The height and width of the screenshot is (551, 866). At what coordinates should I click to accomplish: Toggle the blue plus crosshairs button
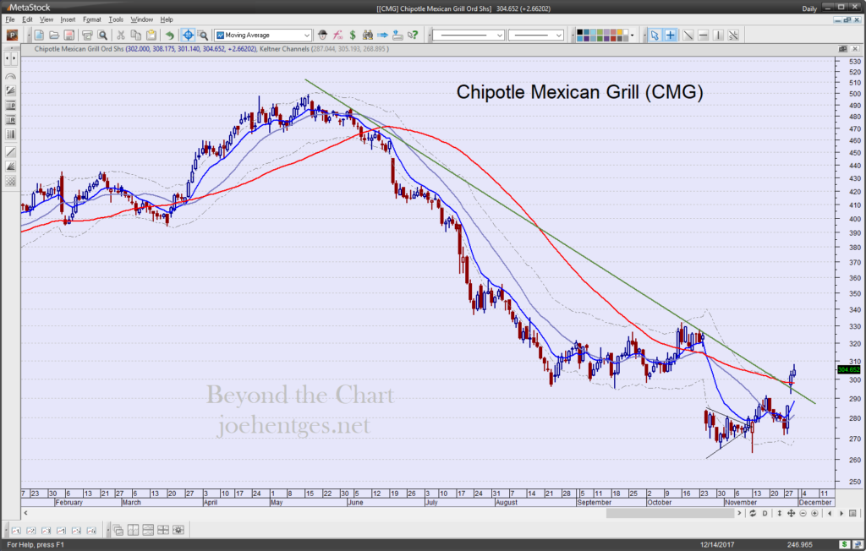(x=670, y=35)
